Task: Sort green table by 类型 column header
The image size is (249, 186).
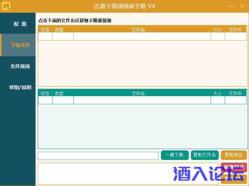Action: pyautogui.click(x=63, y=93)
